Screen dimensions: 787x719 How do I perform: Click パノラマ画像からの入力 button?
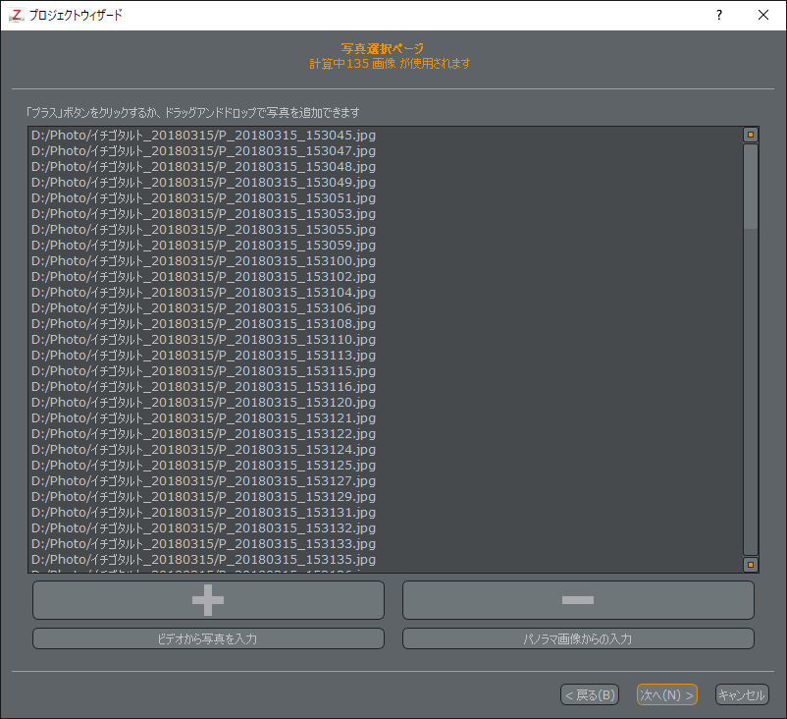click(578, 638)
